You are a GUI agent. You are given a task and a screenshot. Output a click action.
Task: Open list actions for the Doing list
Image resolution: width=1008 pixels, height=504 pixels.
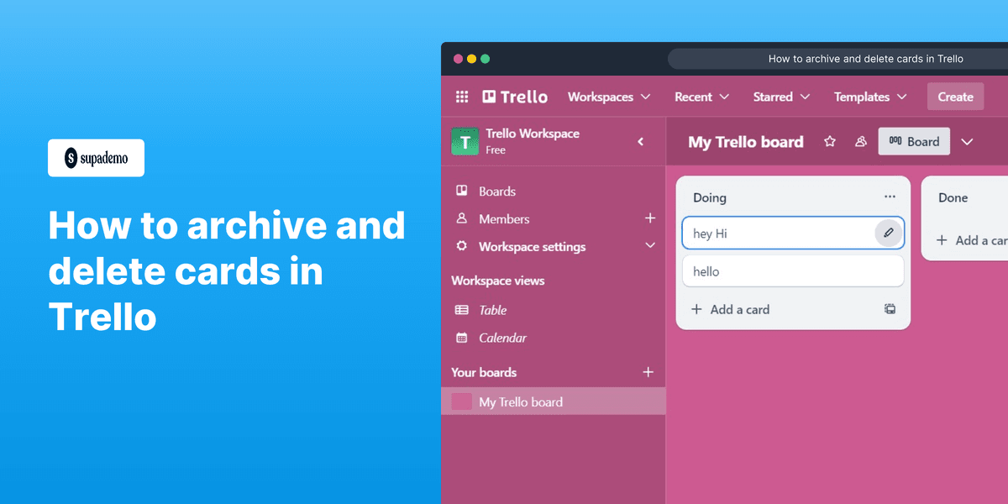coord(890,197)
